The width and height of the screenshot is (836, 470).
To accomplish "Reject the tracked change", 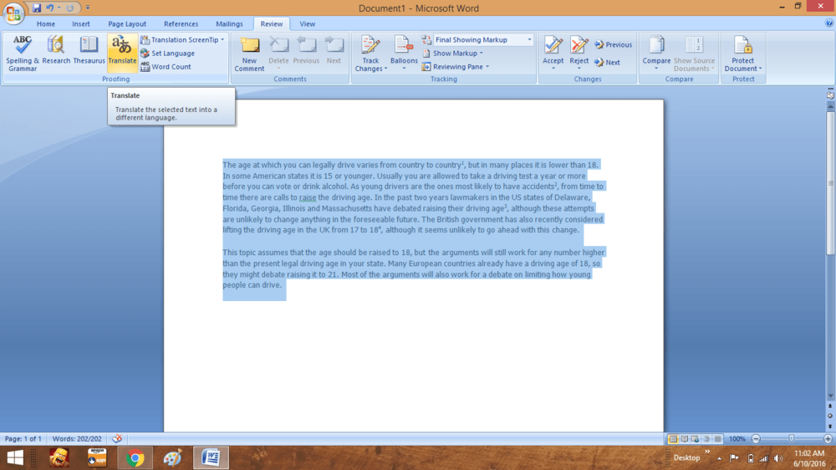I will [x=579, y=53].
